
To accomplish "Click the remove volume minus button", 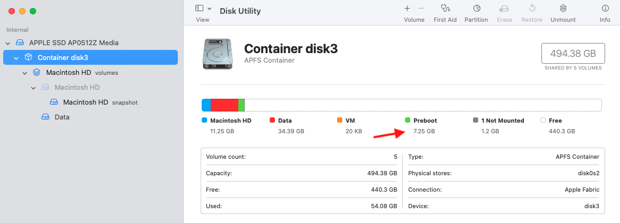I will pos(421,8).
